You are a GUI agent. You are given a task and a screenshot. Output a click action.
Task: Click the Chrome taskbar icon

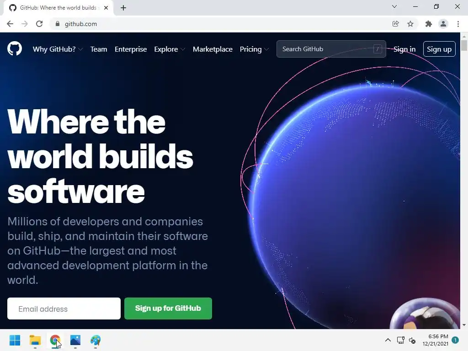click(x=55, y=340)
